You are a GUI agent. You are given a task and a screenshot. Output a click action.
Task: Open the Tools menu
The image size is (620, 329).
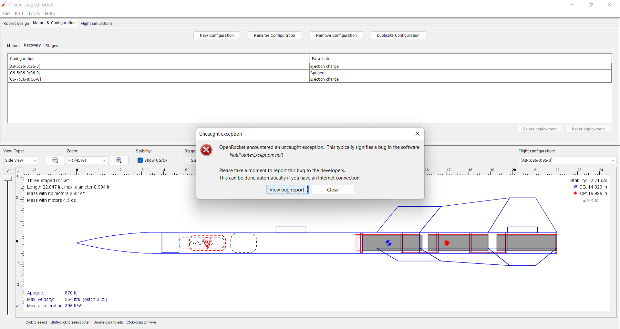(x=34, y=14)
